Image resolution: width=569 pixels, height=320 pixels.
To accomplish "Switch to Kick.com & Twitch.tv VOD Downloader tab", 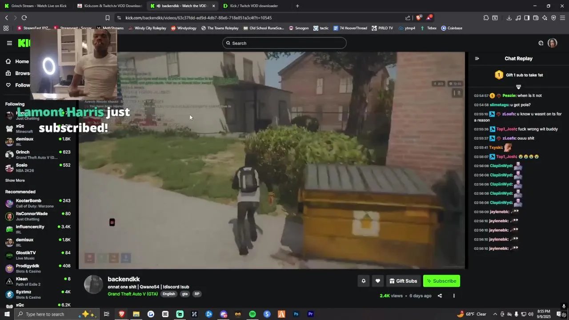I will pyautogui.click(x=110, y=6).
